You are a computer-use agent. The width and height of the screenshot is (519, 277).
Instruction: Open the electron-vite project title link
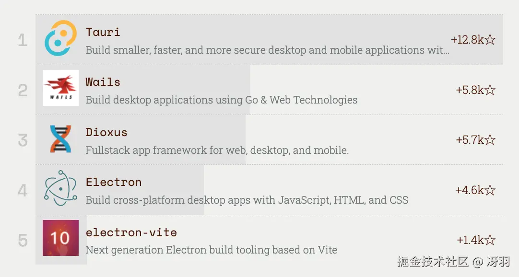pyautogui.click(x=131, y=232)
